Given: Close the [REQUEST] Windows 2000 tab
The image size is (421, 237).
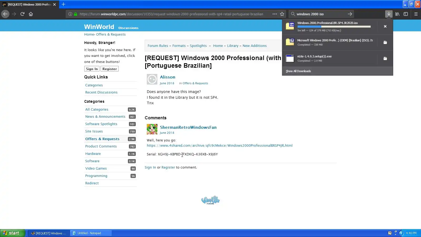Looking at the screenshot, I should tap(54, 4).
